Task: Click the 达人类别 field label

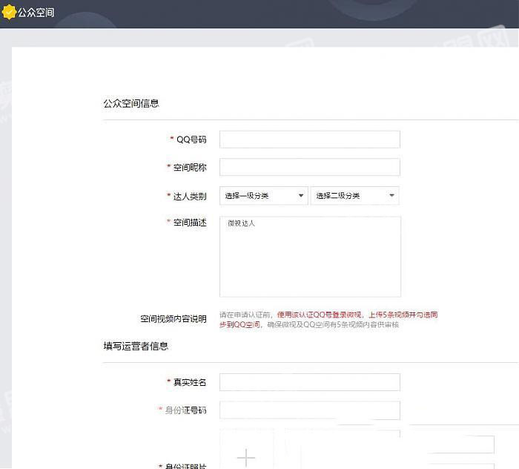Action: [x=190, y=197]
